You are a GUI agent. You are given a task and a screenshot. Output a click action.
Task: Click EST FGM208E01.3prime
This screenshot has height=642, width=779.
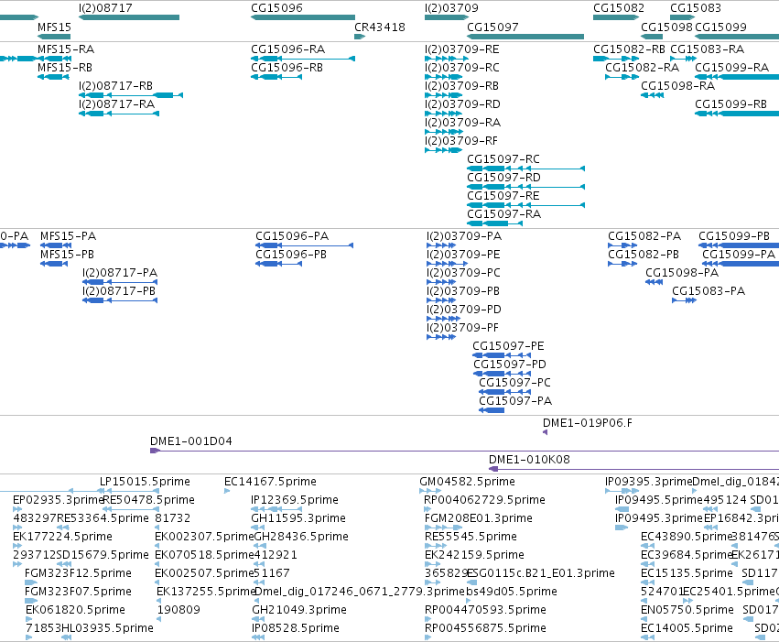444,528
